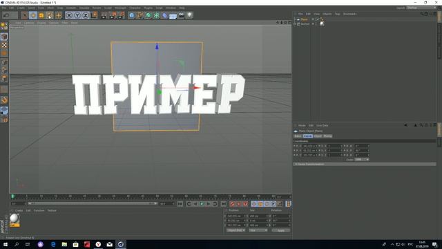Click the green frame marker at timeline start
Screen dimensions: 442x249
[x=12, y=196]
